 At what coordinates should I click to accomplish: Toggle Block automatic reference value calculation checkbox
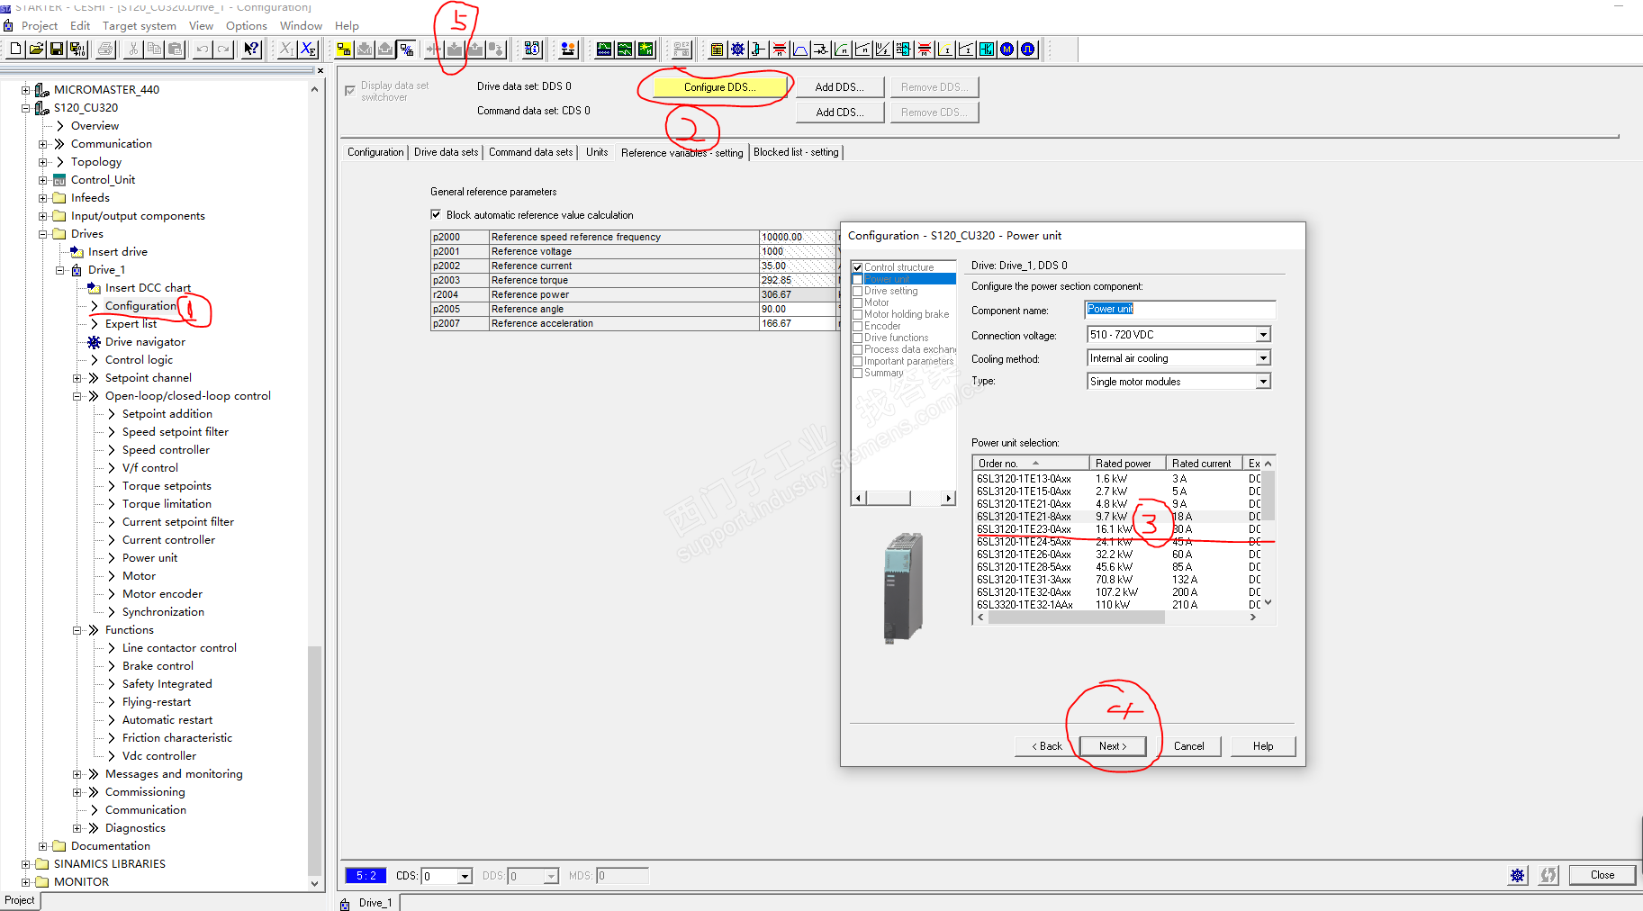coord(436,215)
